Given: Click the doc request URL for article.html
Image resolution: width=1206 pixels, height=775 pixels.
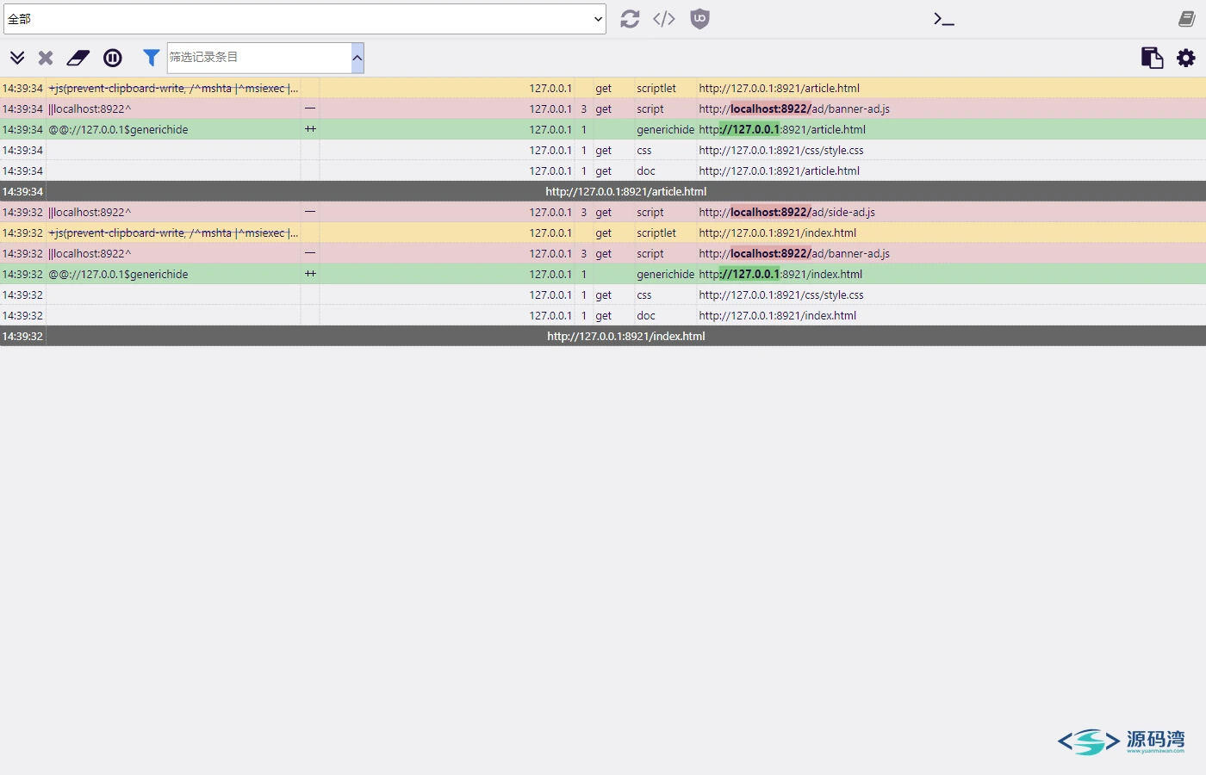Looking at the screenshot, I should tap(780, 170).
